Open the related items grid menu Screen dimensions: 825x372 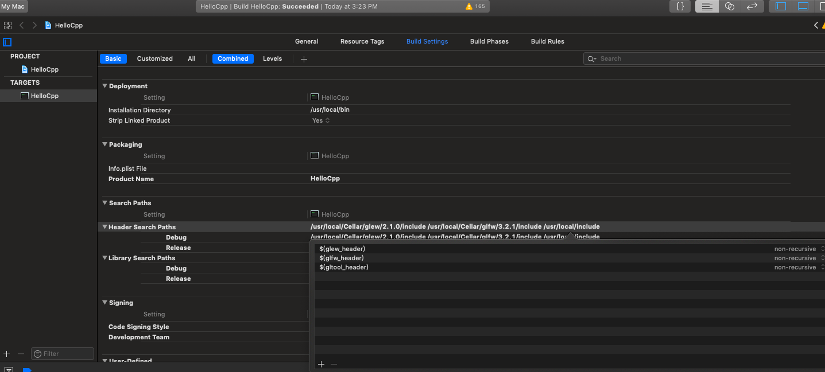[x=7, y=25]
